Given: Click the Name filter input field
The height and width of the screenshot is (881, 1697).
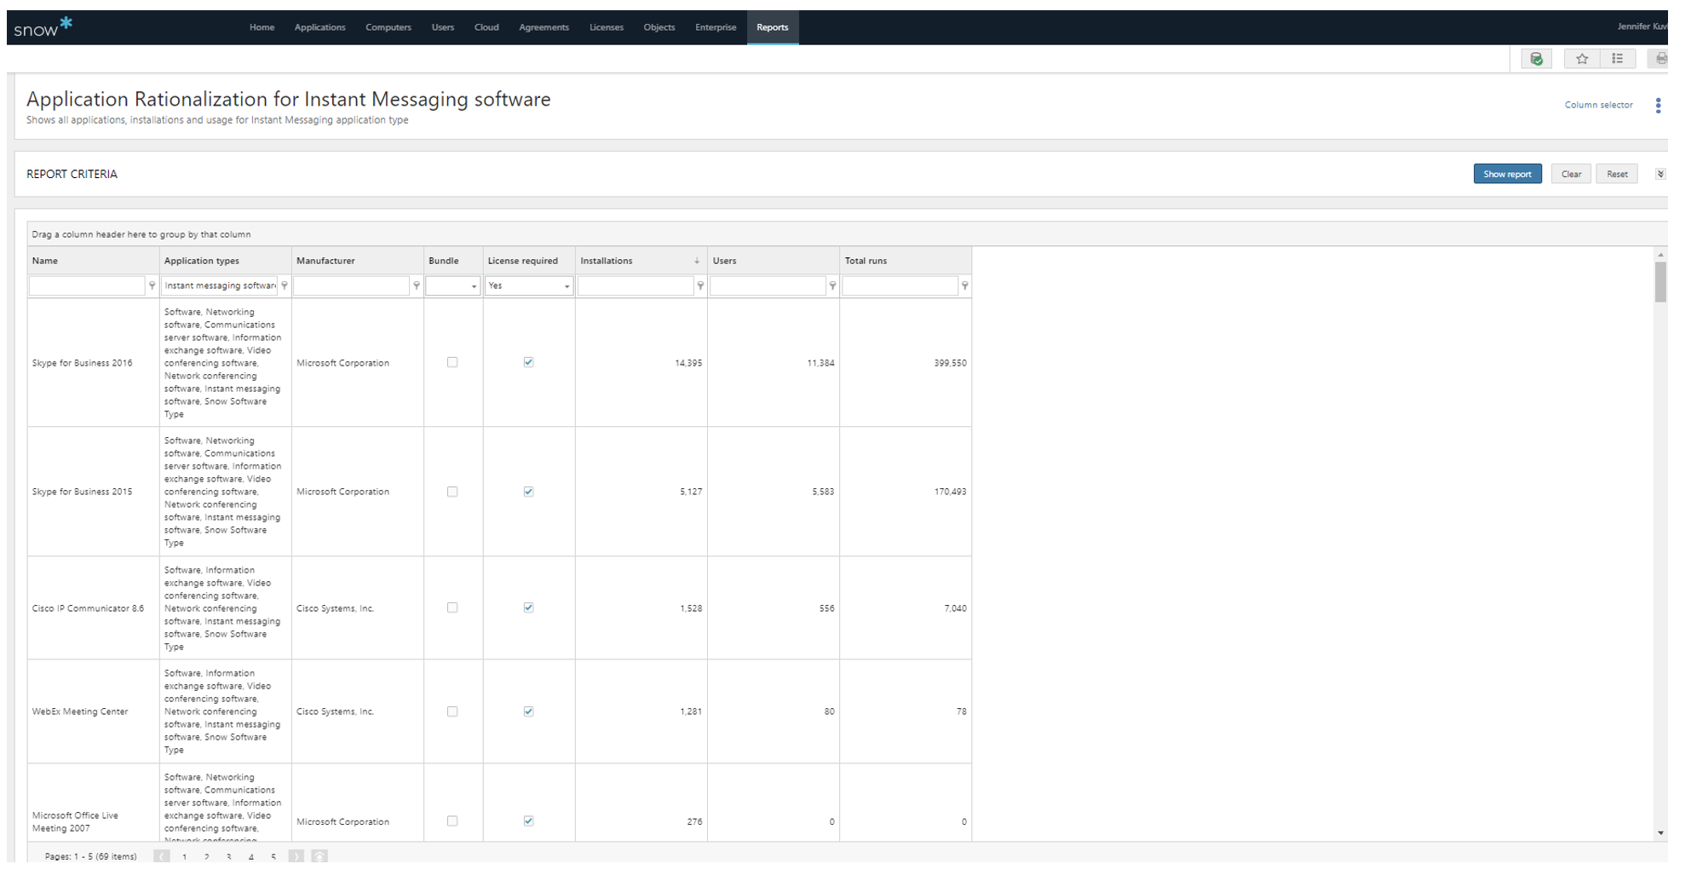Looking at the screenshot, I should (87, 285).
